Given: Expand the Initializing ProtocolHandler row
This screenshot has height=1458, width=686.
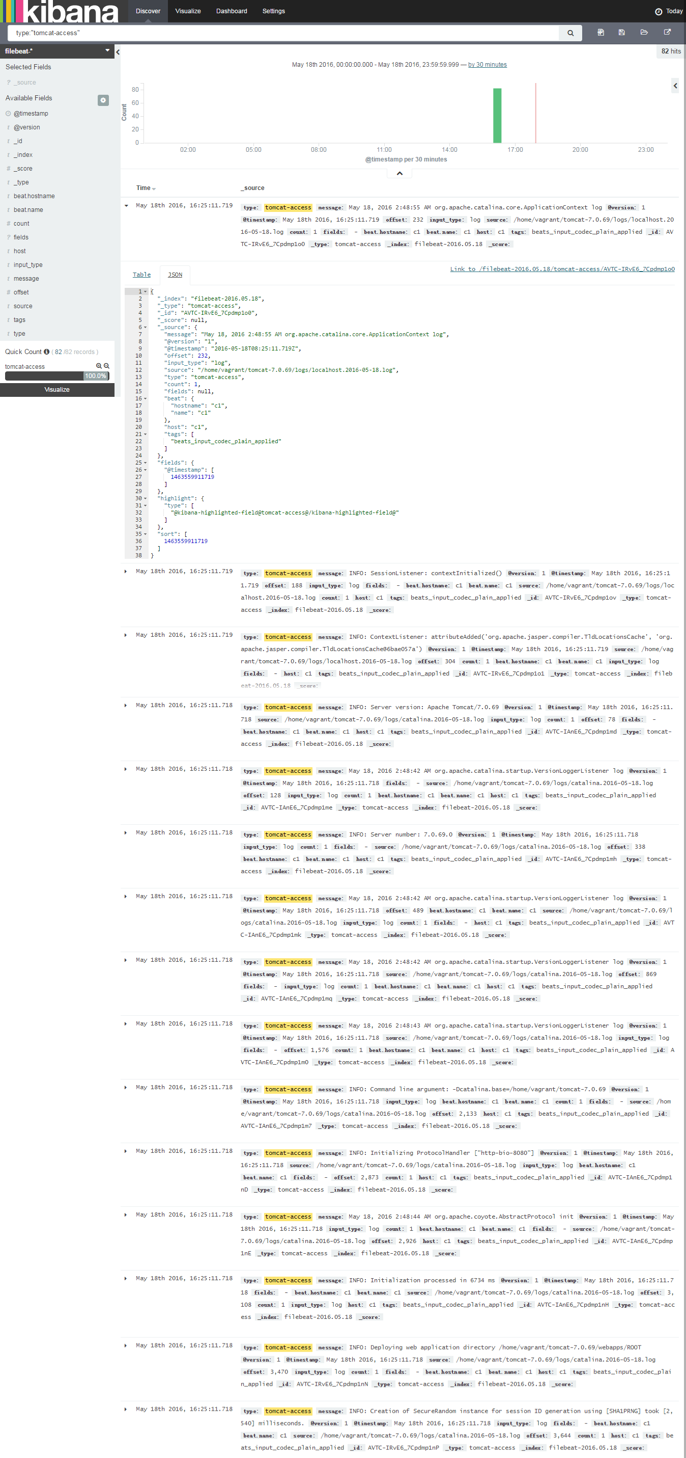Looking at the screenshot, I should (126, 1151).
